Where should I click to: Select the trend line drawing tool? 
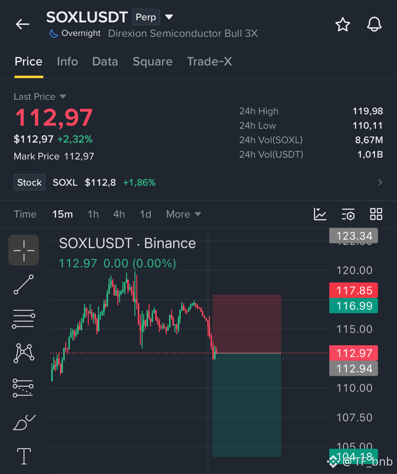(23, 284)
